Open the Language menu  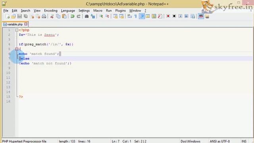click(x=68, y=11)
